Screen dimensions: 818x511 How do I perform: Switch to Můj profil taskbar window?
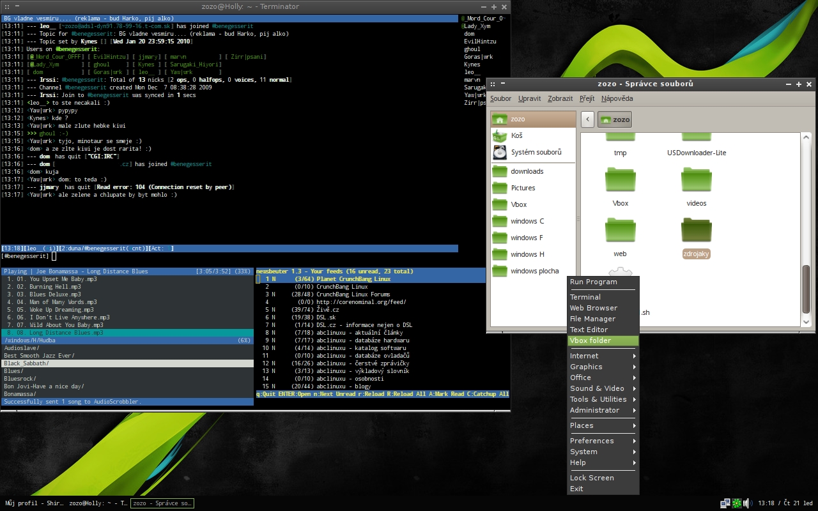click(34, 503)
